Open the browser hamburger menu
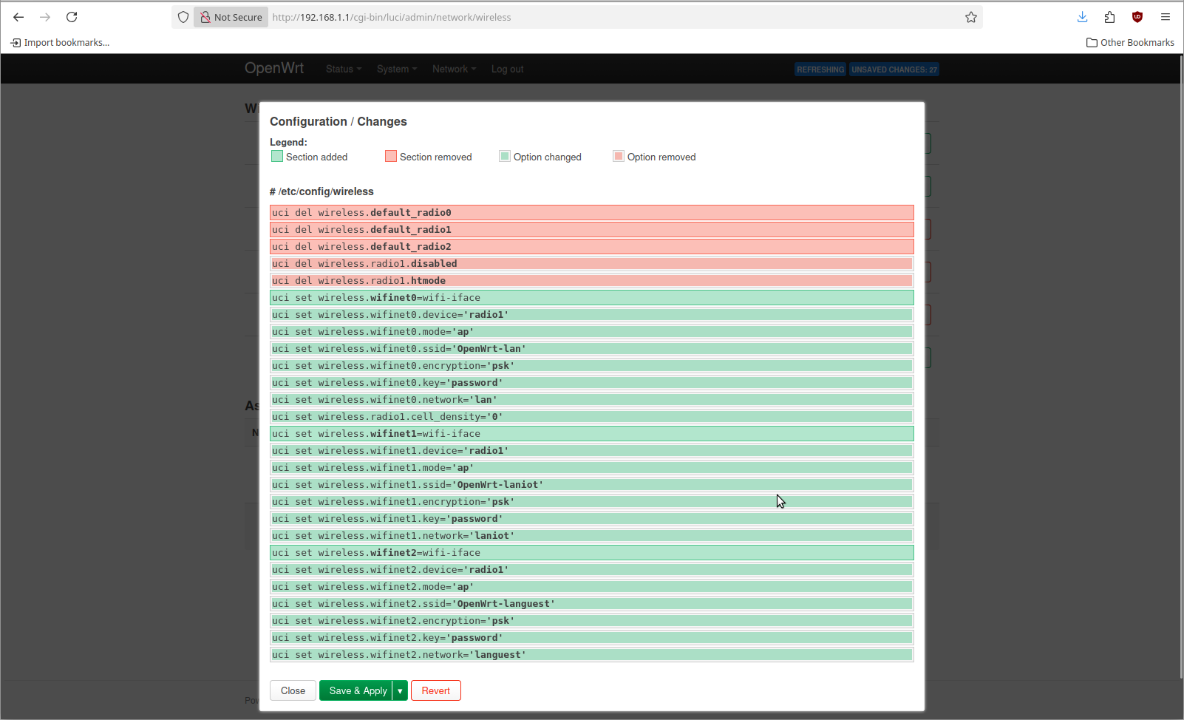This screenshot has height=720, width=1184. pyautogui.click(x=1166, y=17)
